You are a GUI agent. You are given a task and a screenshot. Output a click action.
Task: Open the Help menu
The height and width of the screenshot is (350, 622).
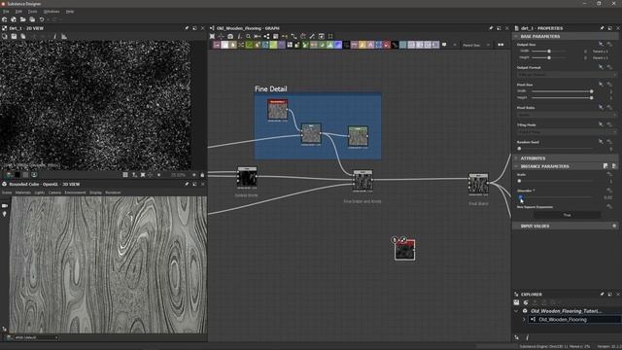pos(70,12)
